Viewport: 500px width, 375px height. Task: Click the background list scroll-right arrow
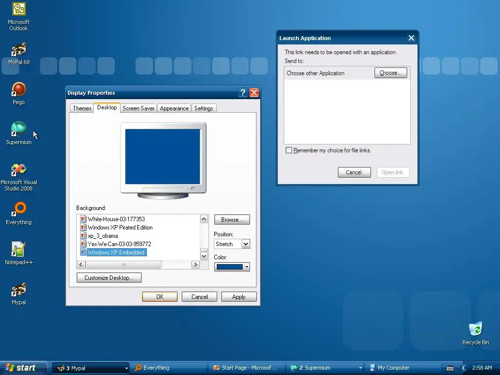[195, 264]
